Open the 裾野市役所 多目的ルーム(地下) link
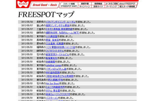This screenshot has width=155, height=101. click(x=63, y=33)
